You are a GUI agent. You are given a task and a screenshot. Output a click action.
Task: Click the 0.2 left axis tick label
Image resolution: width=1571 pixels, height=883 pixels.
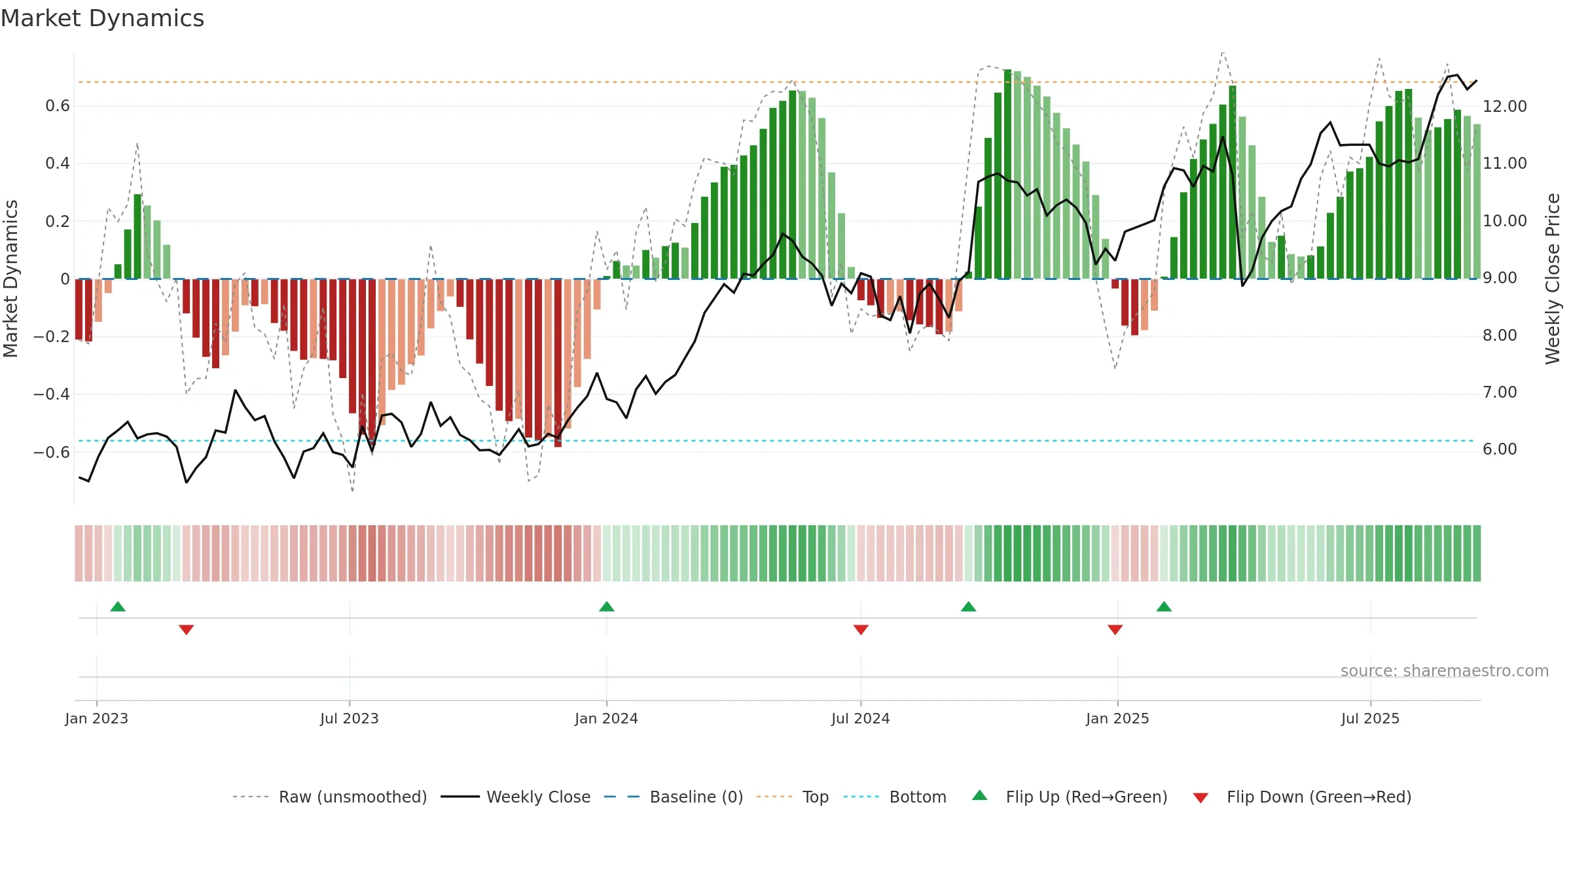58,222
